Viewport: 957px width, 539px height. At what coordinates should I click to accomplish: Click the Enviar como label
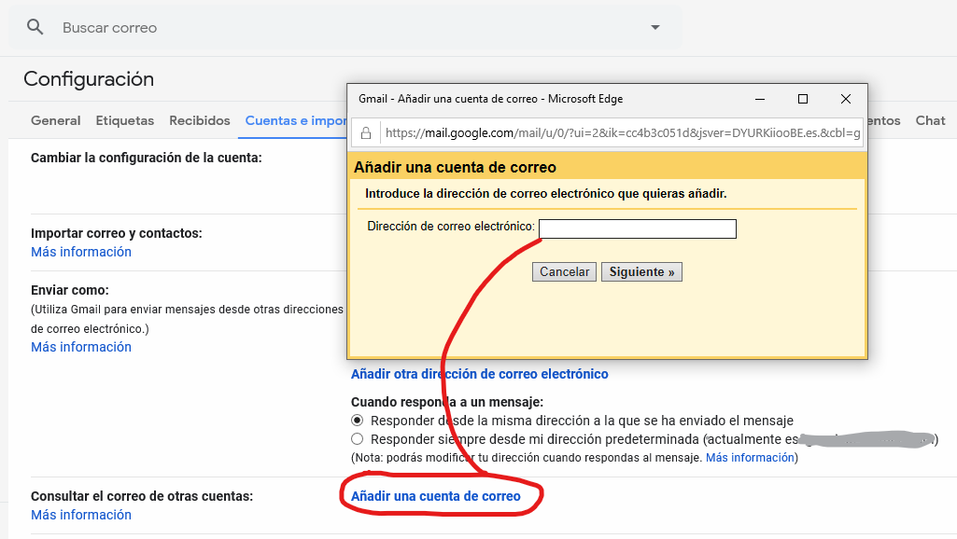click(x=70, y=290)
